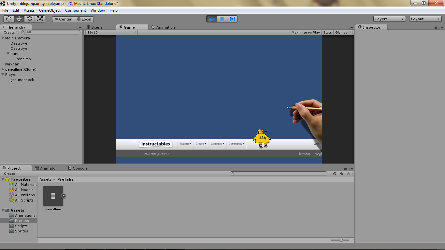Screen dimensions: 445x250
Task: Select the Move tool
Action: 19,19
